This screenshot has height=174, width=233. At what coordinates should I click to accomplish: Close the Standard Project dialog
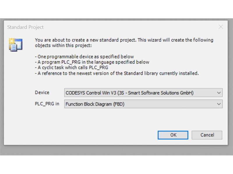point(221,27)
